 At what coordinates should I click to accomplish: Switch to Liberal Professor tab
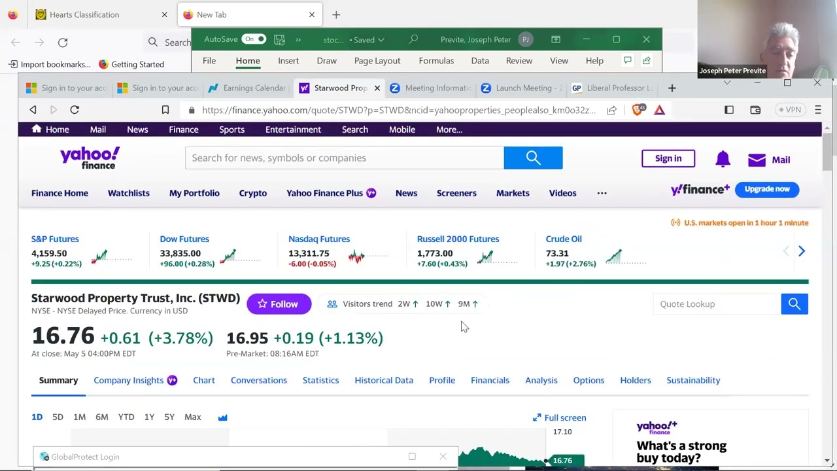click(x=612, y=88)
